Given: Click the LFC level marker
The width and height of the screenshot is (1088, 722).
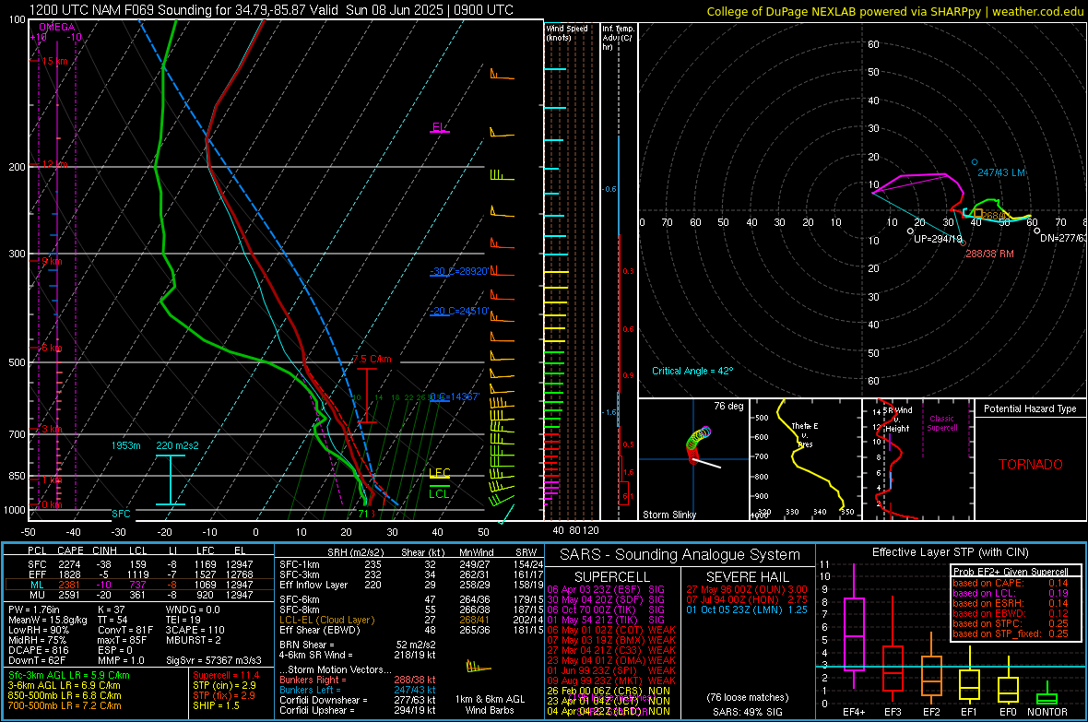Looking at the screenshot, I should 440,473.
